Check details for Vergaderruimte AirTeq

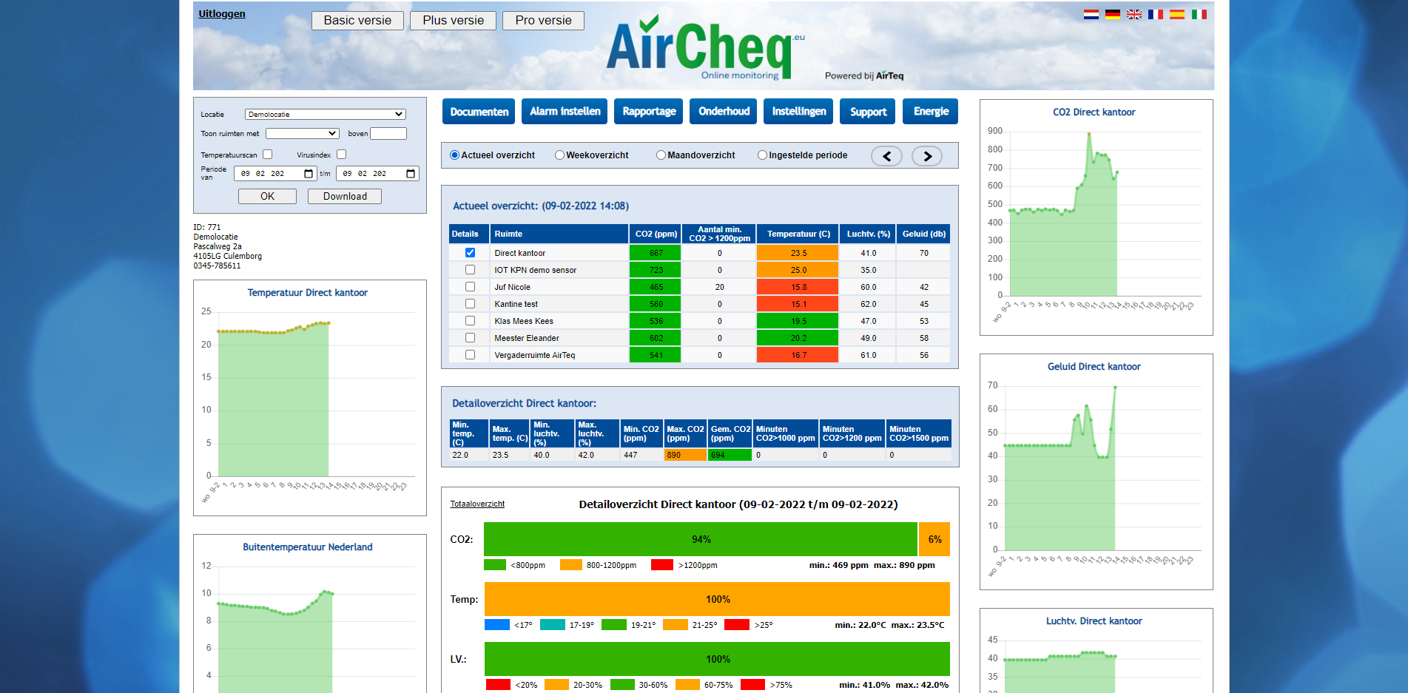click(x=470, y=355)
